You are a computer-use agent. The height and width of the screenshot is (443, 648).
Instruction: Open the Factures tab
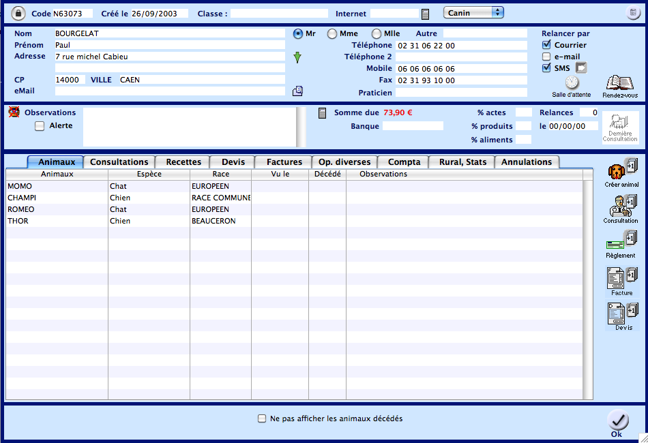click(x=284, y=162)
